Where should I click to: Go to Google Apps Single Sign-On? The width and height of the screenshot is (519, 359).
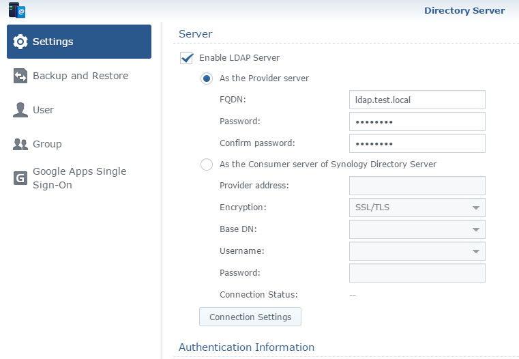pyautogui.click(x=79, y=178)
